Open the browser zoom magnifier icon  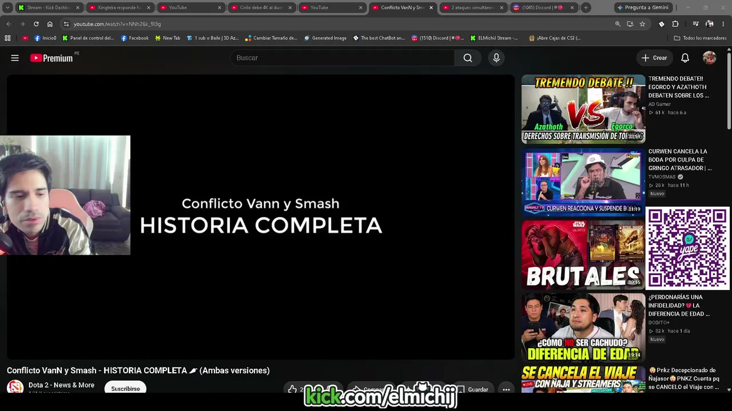618,24
